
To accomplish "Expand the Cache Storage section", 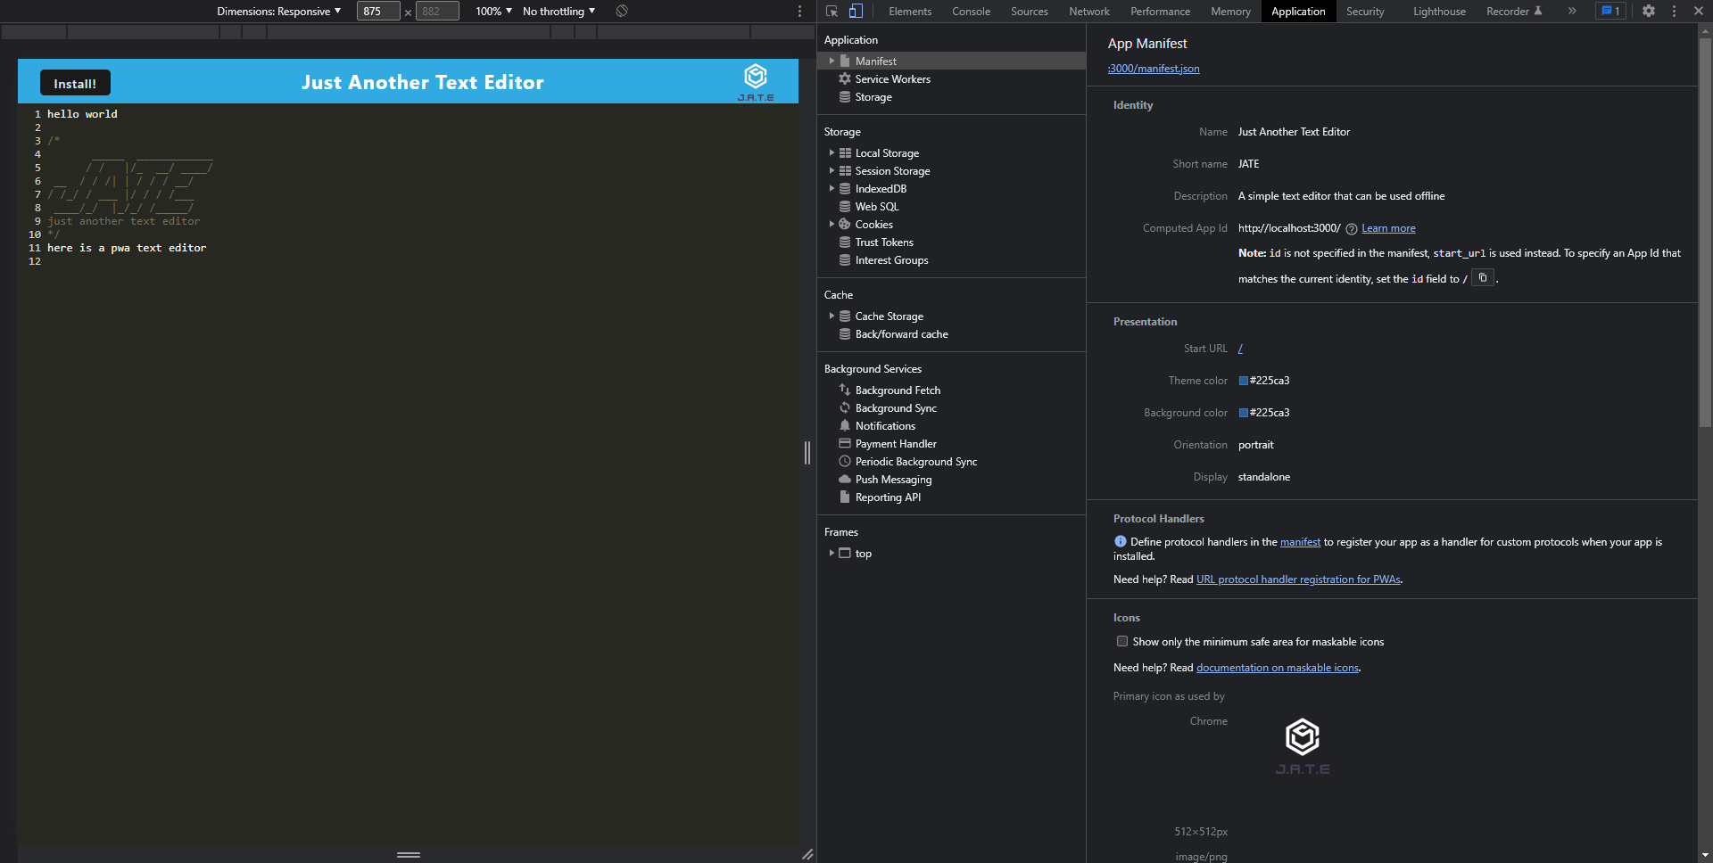I will pyautogui.click(x=832, y=316).
